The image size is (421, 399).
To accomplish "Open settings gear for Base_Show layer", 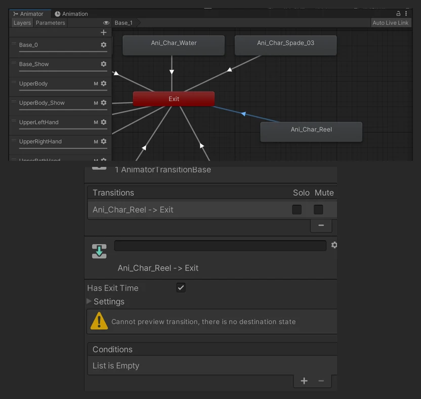I will pos(104,64).
